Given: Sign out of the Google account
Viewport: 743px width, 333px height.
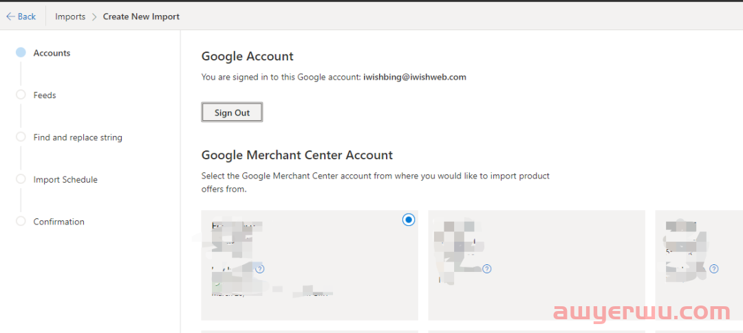Looking at the screenshot, I should [232, 113].
